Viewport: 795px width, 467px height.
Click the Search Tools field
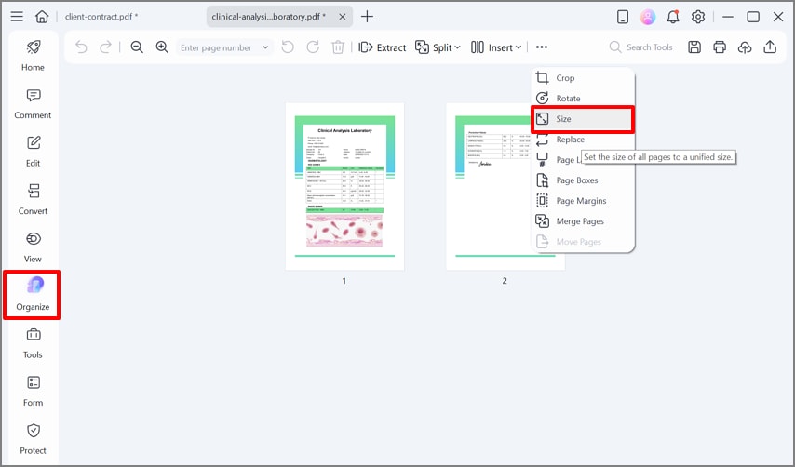click(x=641, y=47)
